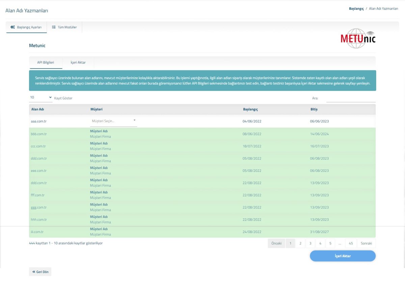Image resolution: width=405 pixels, height=287 pixels.
Task: Switch to the API Bilgileri tab
Action: coord(46,62)
